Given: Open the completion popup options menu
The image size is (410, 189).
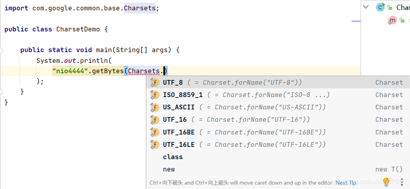Looking at the screenshot, I should [402, 182].
